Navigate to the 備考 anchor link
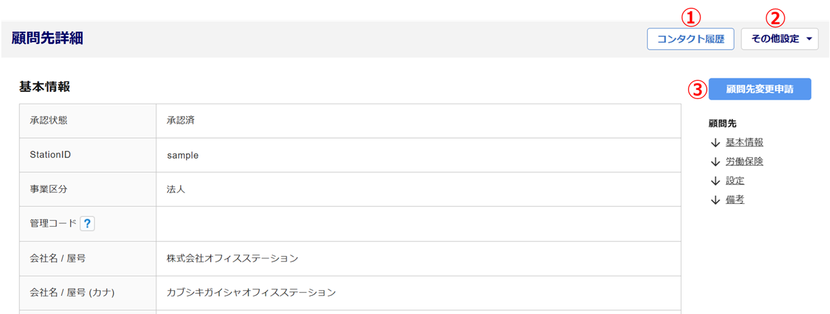The width and height of the screenshot is (830, 314). point(735,200)
